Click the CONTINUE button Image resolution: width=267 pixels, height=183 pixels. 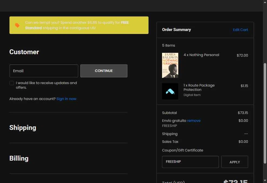[x=104, y=71]
